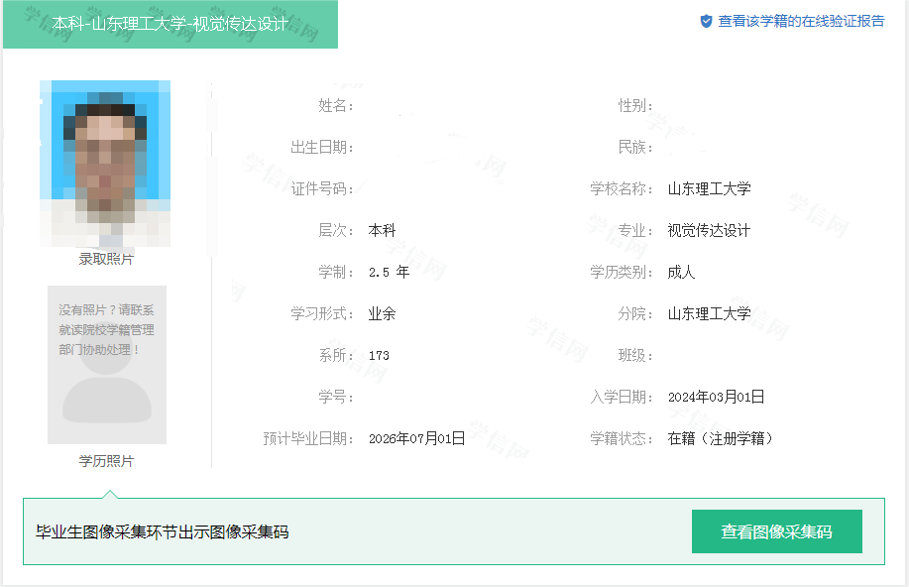Click the 班级 field label
This screenshot has width=909, height=587.
tap(635, 355)
